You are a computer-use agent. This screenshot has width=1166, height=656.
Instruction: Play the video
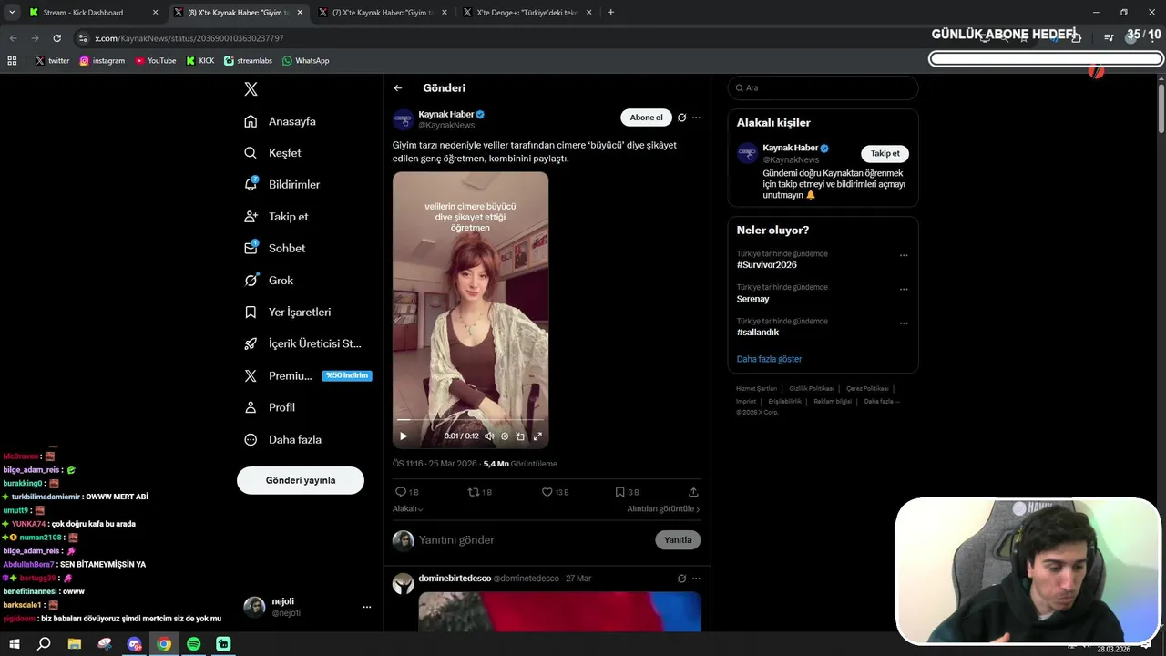click(x=404, y=436)
